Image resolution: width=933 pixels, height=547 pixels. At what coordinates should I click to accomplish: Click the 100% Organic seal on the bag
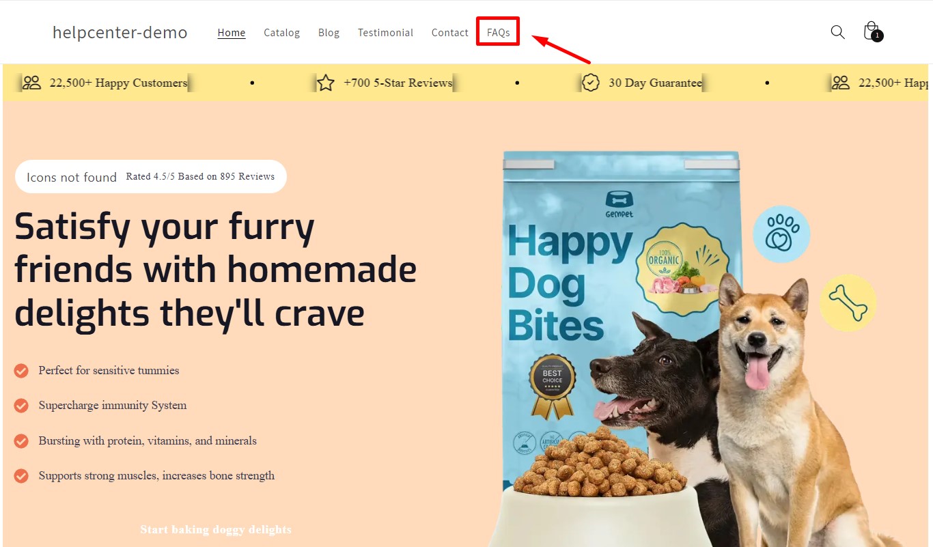click(681, 268)
